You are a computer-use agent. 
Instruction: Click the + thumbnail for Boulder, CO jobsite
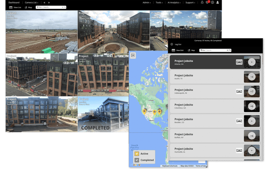(252, 121)
